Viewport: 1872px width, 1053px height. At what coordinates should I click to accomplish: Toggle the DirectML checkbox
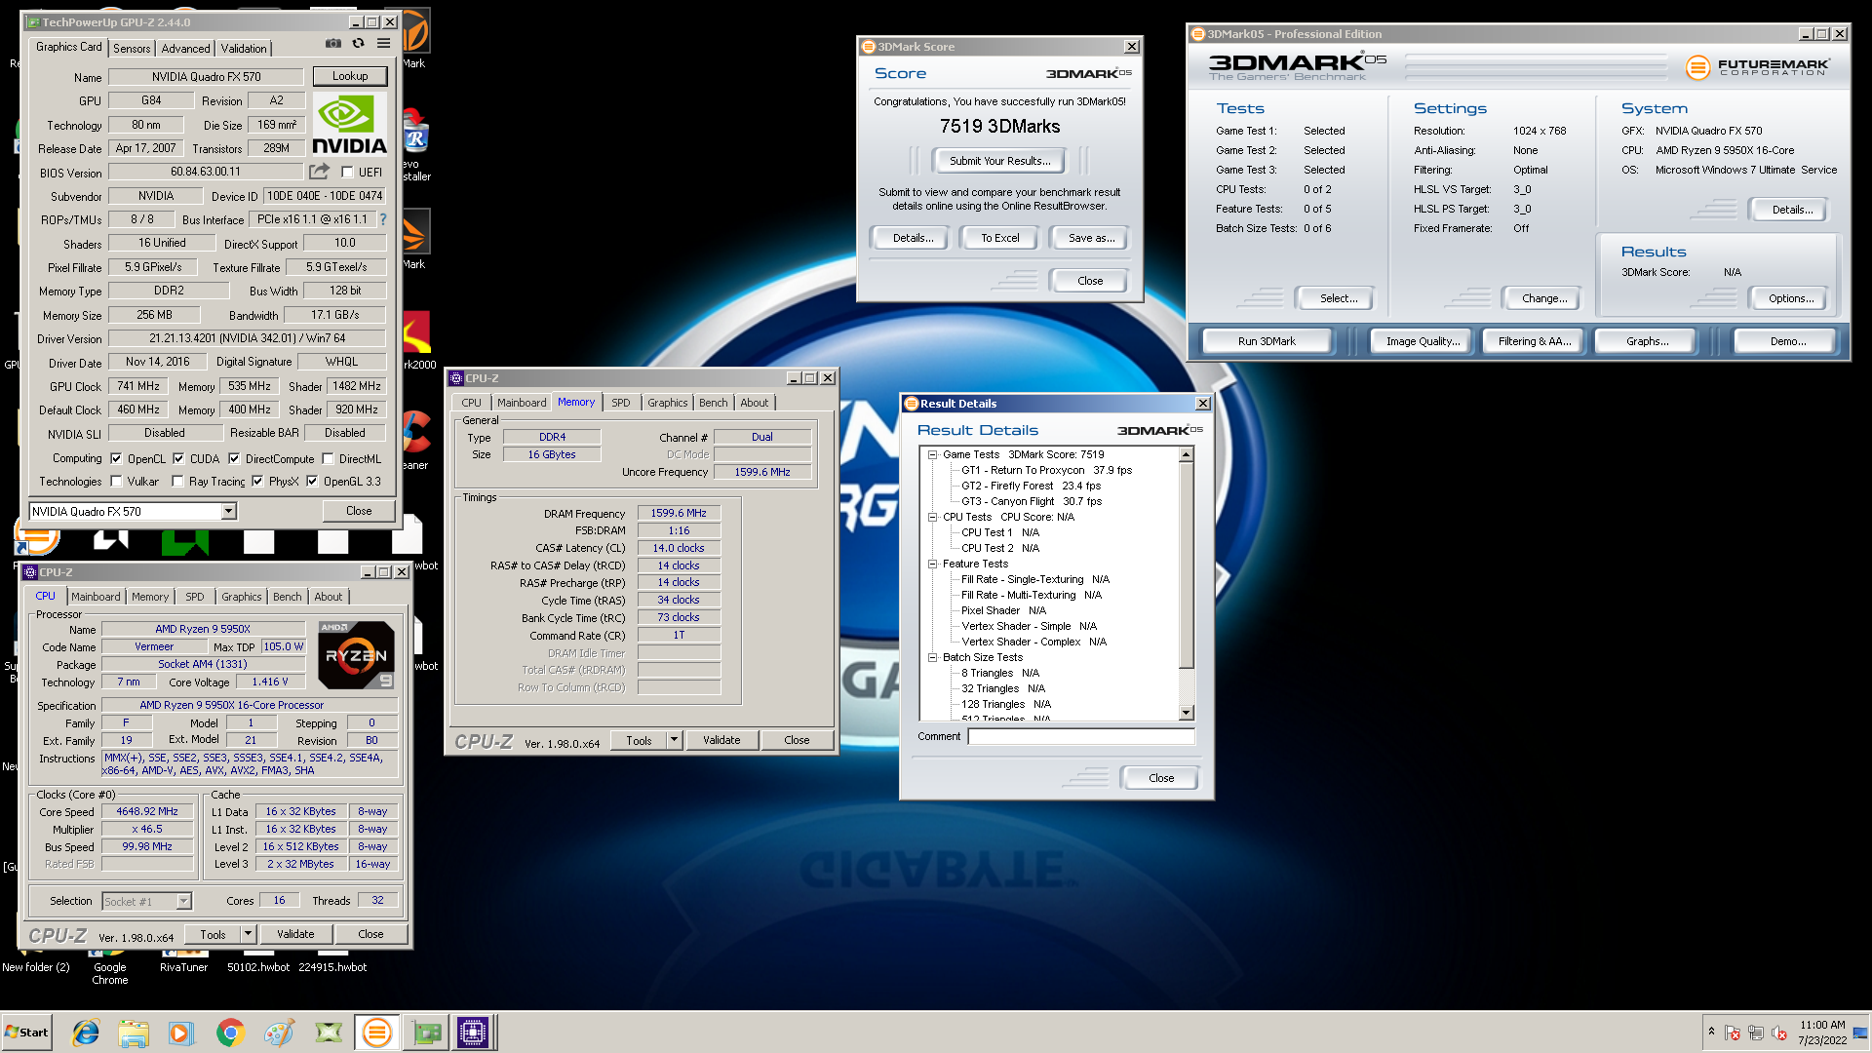329,458
